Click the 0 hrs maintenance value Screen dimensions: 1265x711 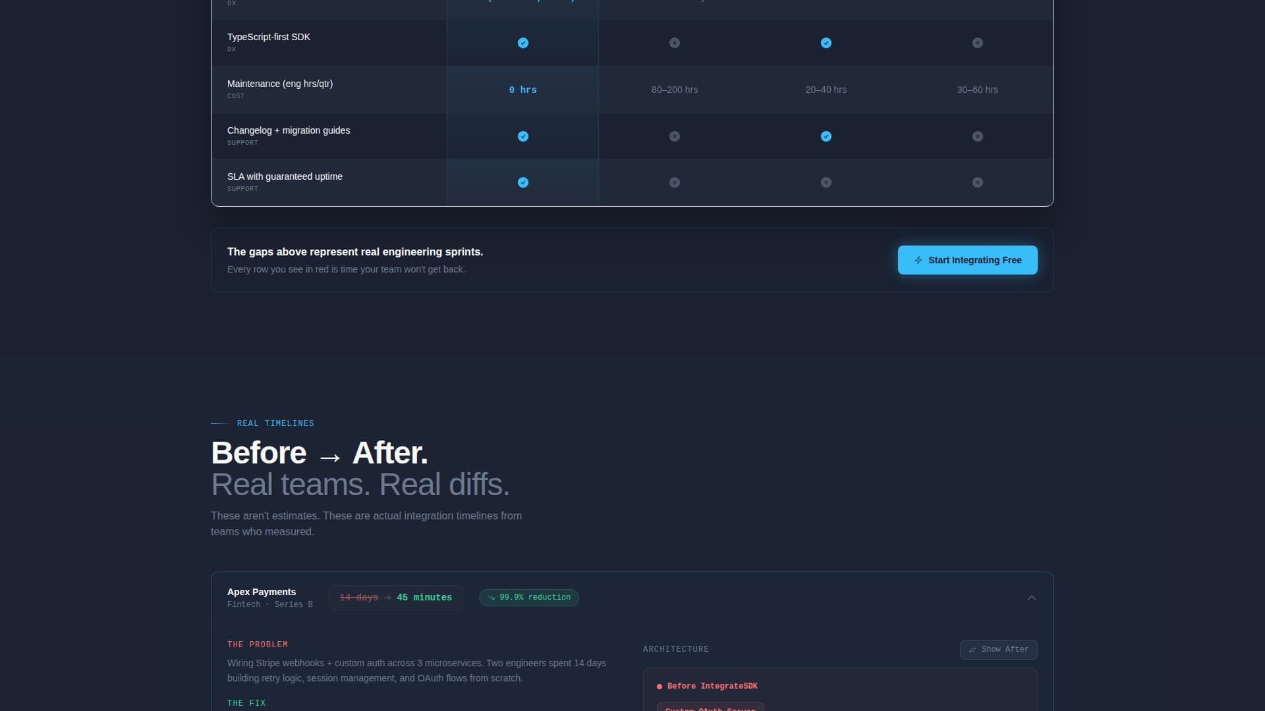[523, 90]
